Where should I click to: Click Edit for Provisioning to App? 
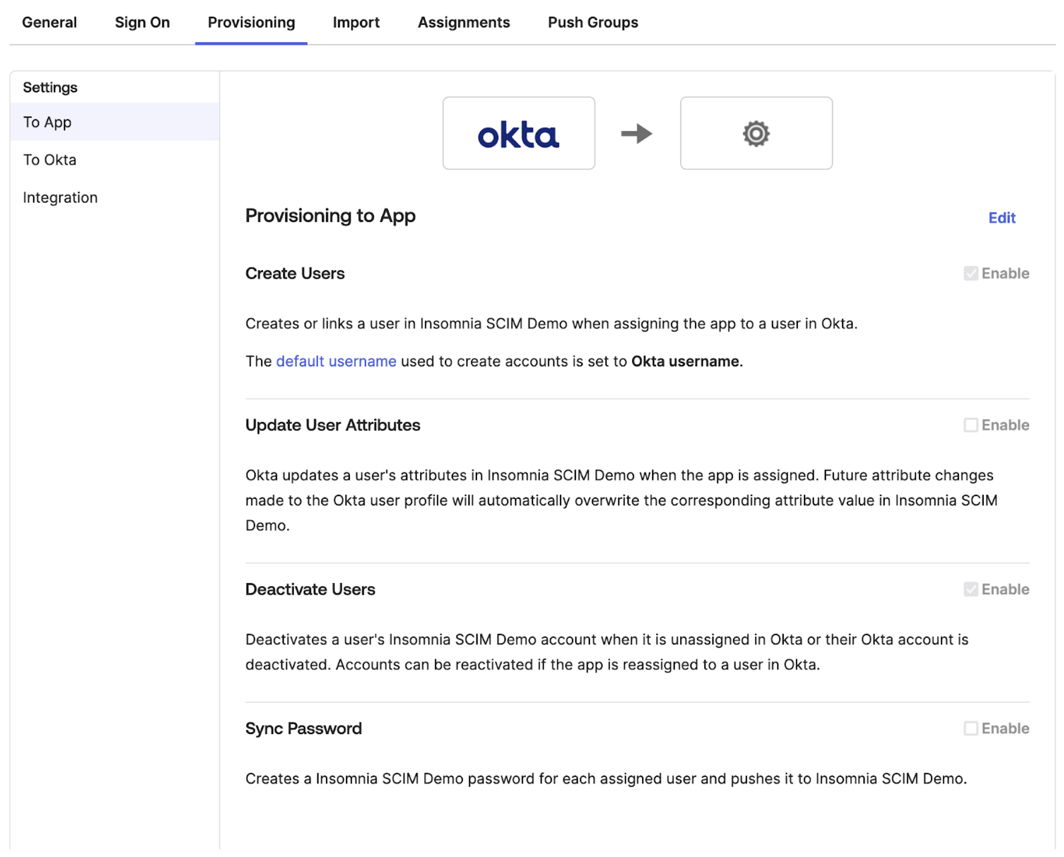1002,218
